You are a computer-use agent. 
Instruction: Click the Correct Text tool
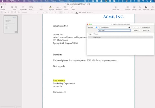[116, 7]
